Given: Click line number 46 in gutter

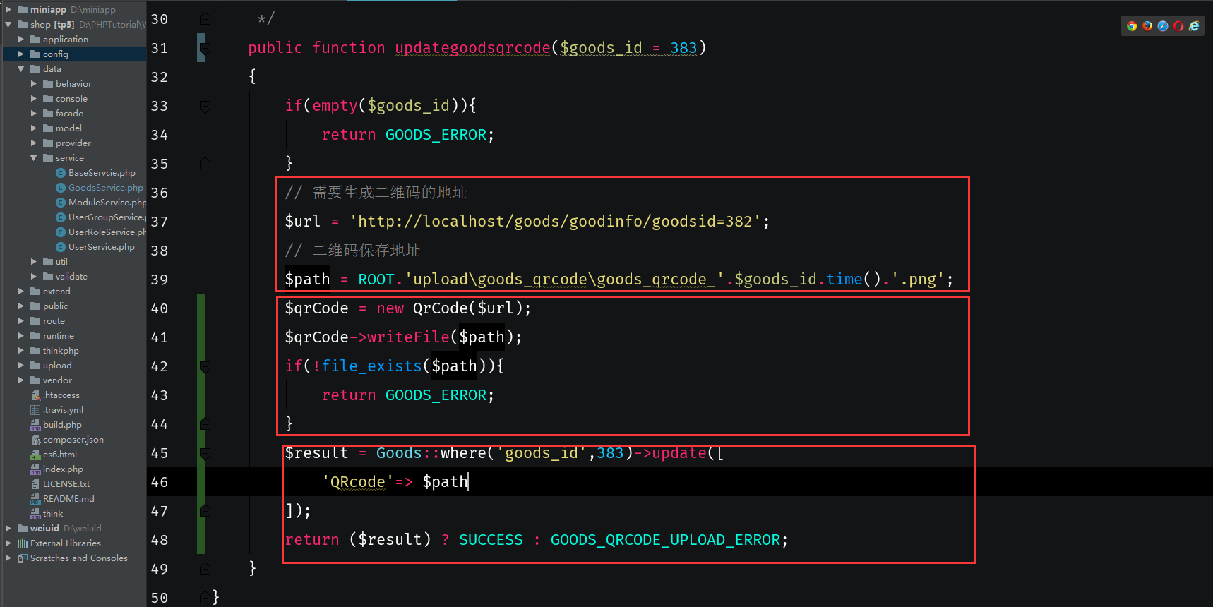Looking at the screenshot, I should click(160, 482).
